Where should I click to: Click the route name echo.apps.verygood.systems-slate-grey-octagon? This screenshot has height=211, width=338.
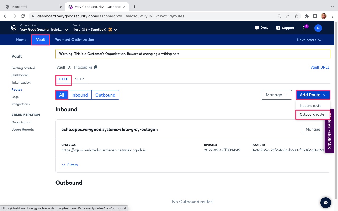pyautogui.click(x=110, y=130)
